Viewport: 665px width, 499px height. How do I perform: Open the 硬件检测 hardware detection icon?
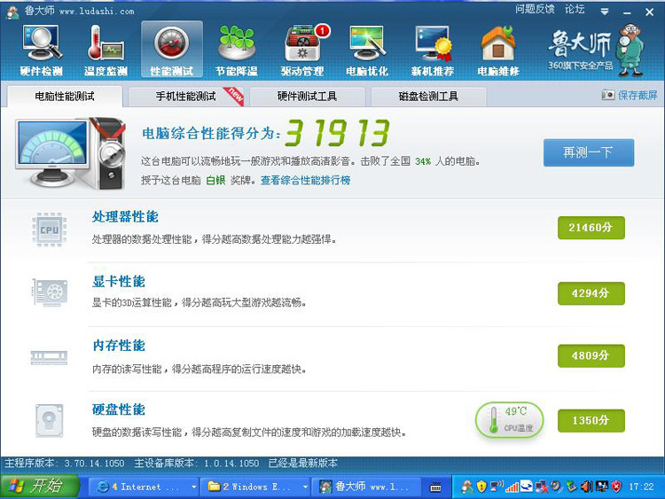coord(42,50)
